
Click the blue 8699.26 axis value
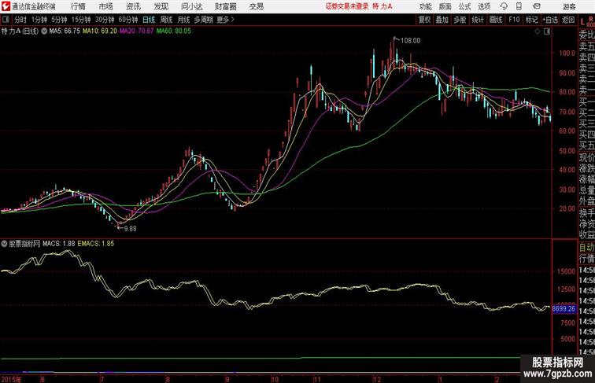point(564,308)
